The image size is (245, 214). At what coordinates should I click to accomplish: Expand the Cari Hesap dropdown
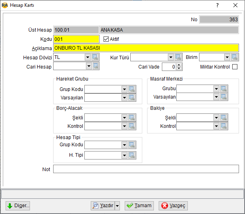[89, 66]
